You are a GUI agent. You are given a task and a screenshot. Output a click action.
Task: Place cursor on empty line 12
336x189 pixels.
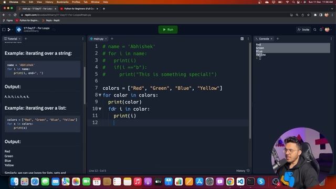pos(168,123)
